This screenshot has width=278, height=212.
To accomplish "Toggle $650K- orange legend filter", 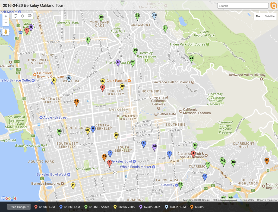I will pyautogui.click(x=198, y=207).
